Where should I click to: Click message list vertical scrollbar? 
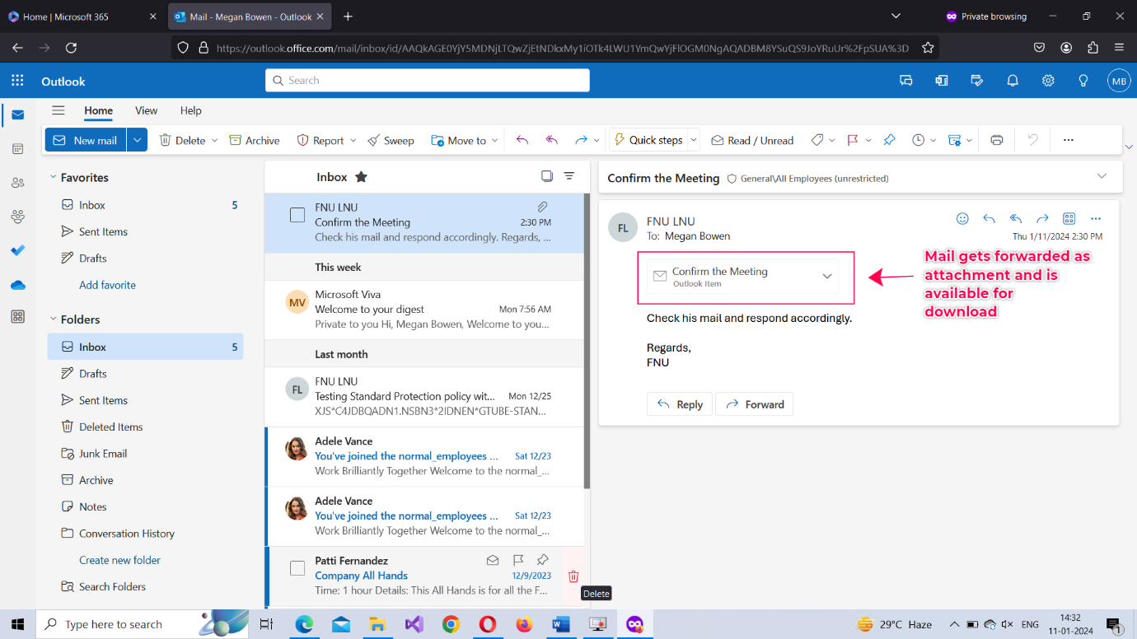pos(587,341)
